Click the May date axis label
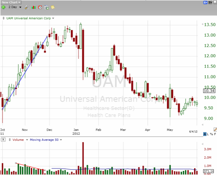The height and width of the screenshot is (175, 217). [x=170, y=130]
